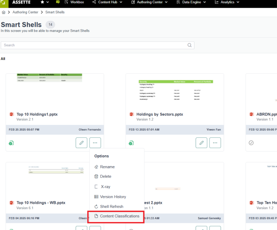Focus the Search input field
Screen dimensions: 277x230
(98, 45)
